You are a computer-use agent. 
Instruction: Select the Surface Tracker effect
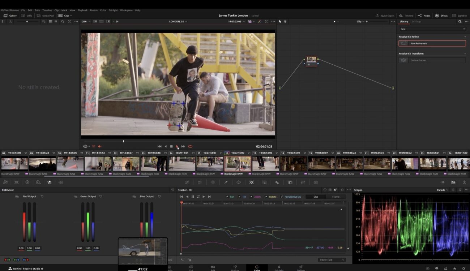click(432, 60)
